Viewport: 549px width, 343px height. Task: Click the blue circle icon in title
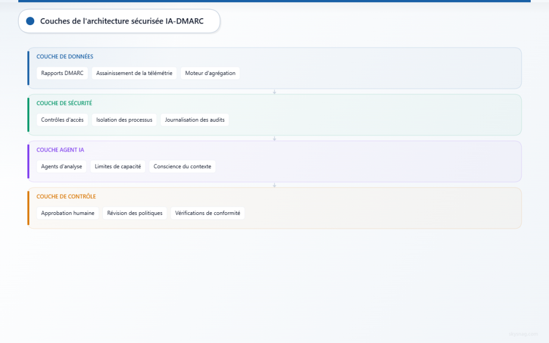tap(31, 21)
